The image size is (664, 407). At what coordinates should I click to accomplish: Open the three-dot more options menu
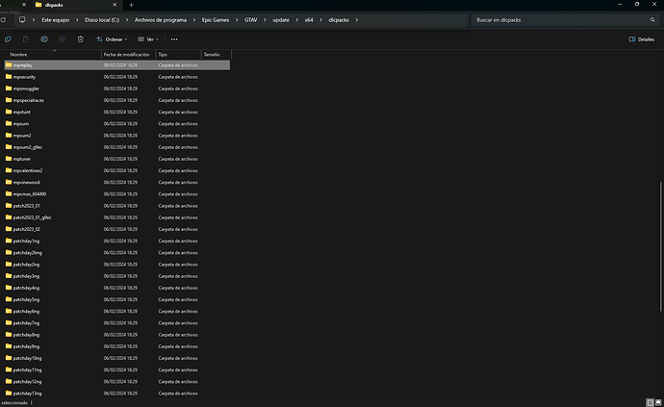[x=174, y=39]
